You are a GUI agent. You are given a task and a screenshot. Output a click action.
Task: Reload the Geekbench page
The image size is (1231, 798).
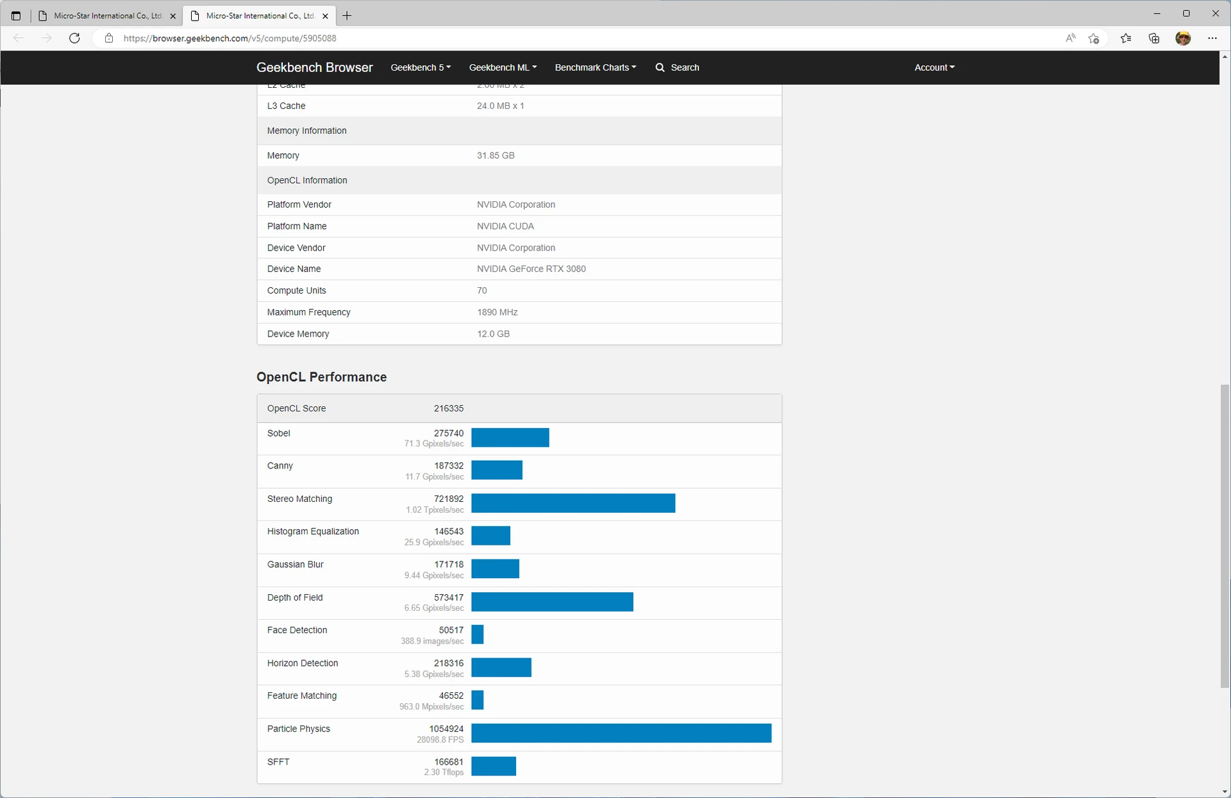point(74,38)
